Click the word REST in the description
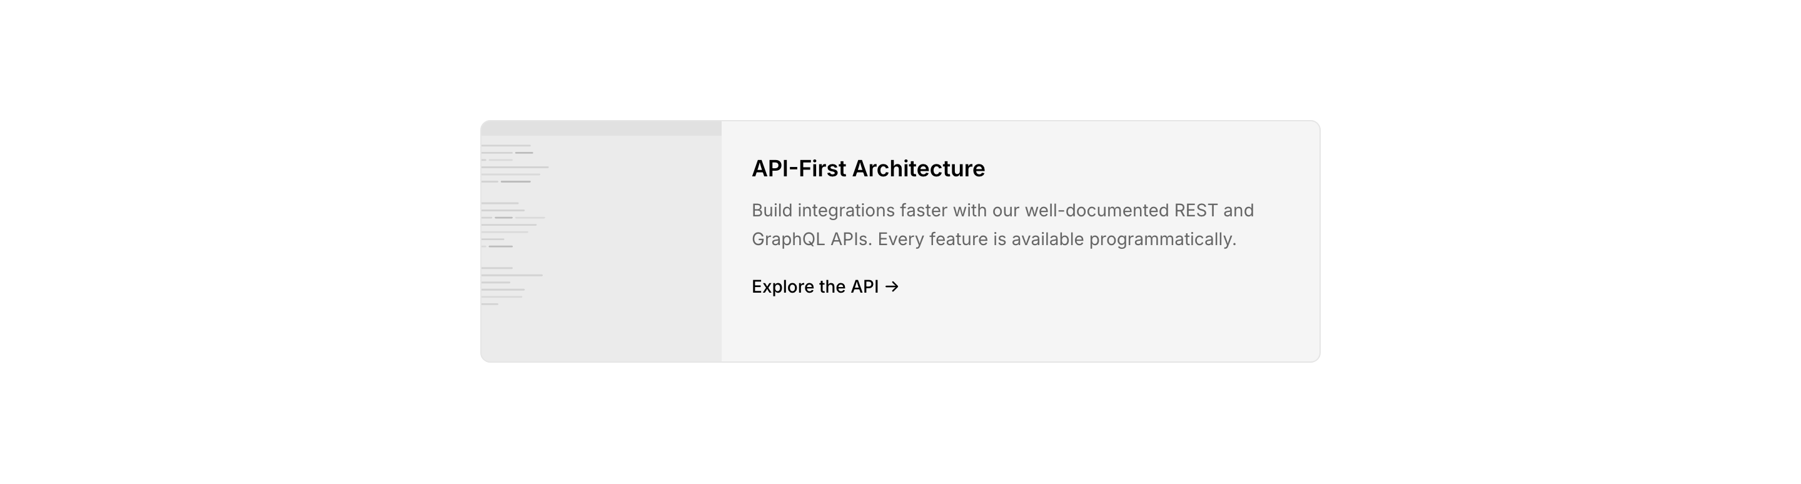The height and width of the screenshot is (484, 1801). click(1196, 211)
